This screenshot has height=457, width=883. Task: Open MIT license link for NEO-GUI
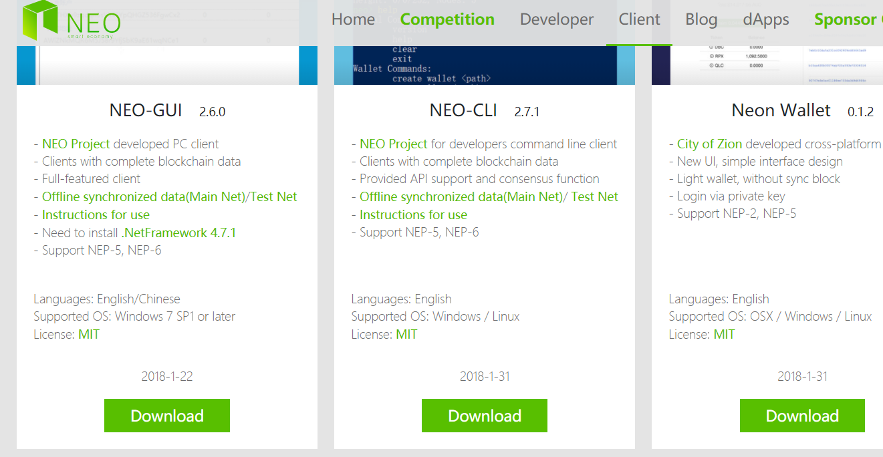(x=89, y=334)
